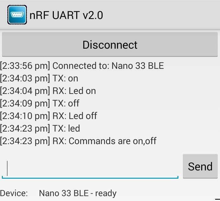This screenshot has width=220, height=201.
Task: Click the 2:34:03 pm timestamp
Action: [x=25, y=78]
